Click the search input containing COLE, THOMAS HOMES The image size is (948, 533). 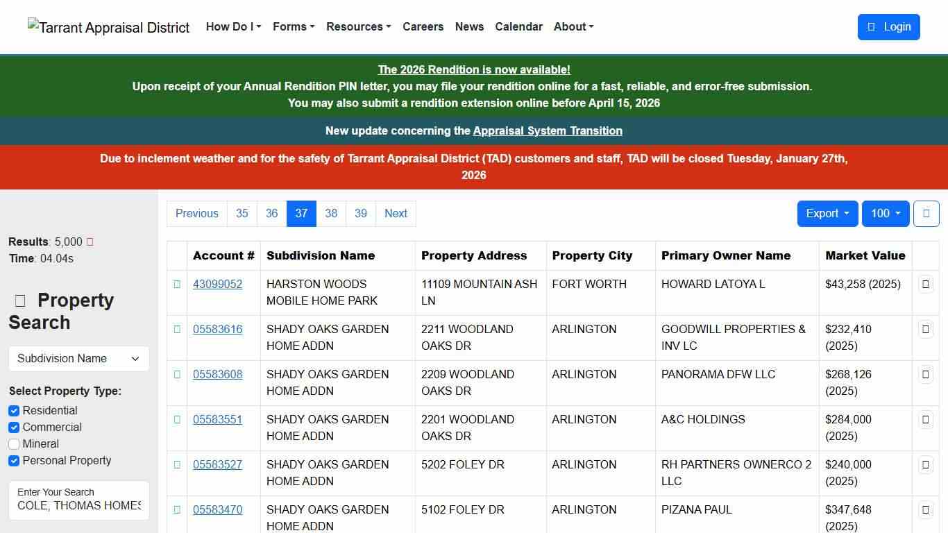click(78, 506)
